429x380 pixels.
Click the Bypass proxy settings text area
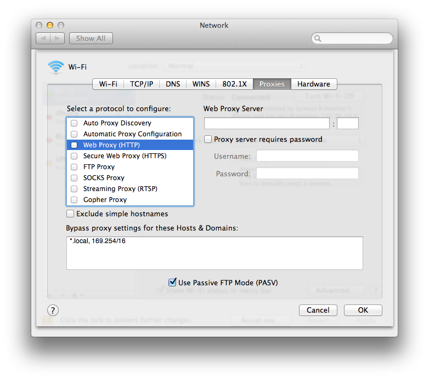click(214, 253)
